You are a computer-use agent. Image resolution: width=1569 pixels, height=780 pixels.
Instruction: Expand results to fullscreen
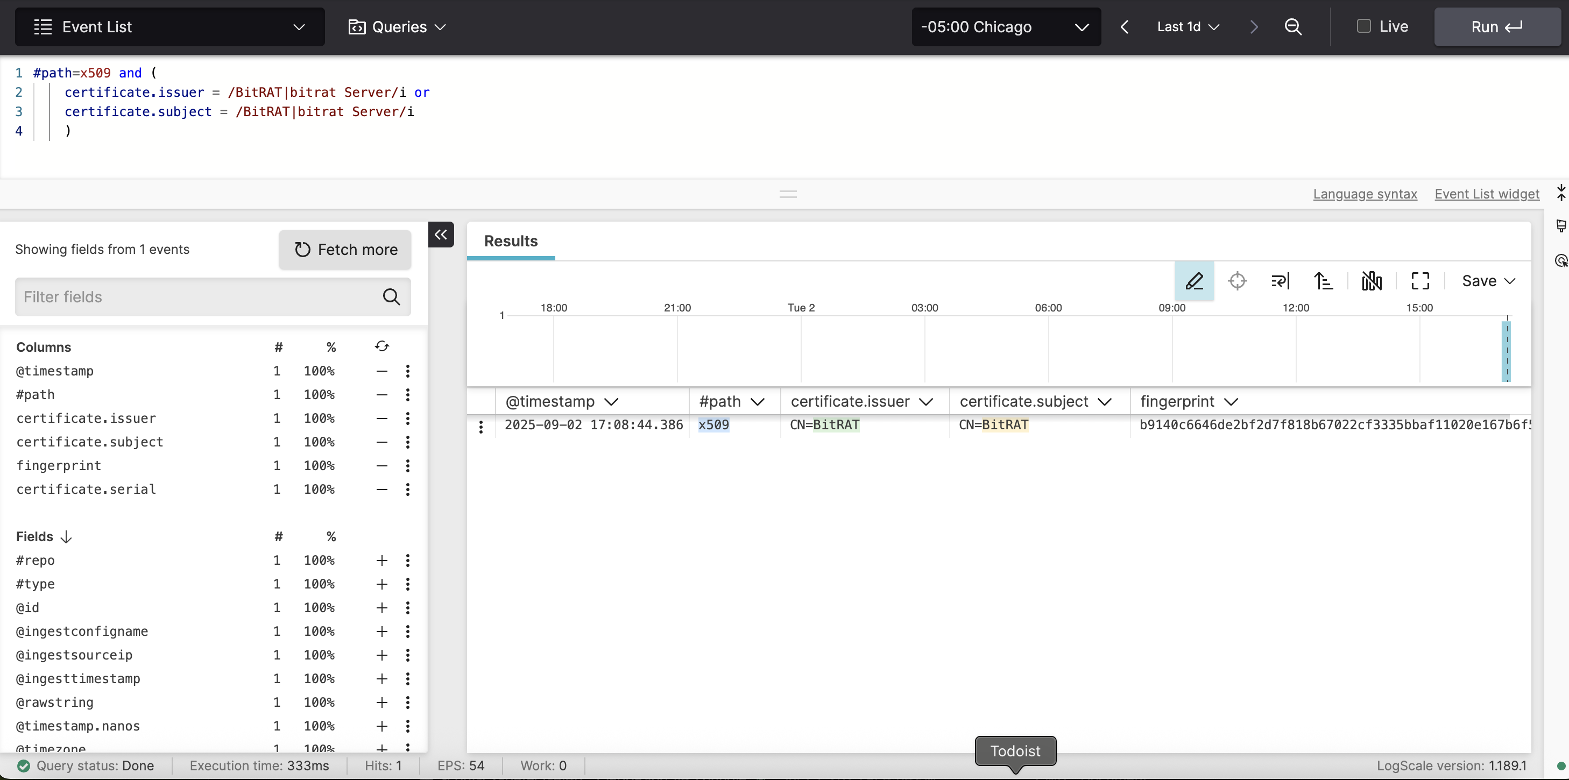(x=1420, y=281)
